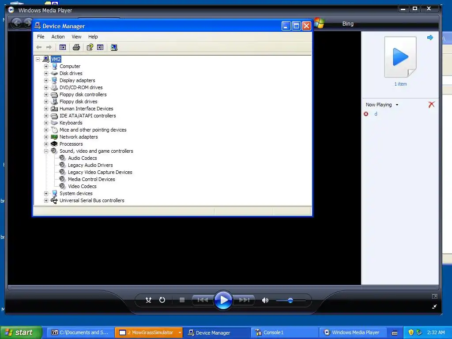Toggle repeat in Windows Media Player

tap(162, 300)
